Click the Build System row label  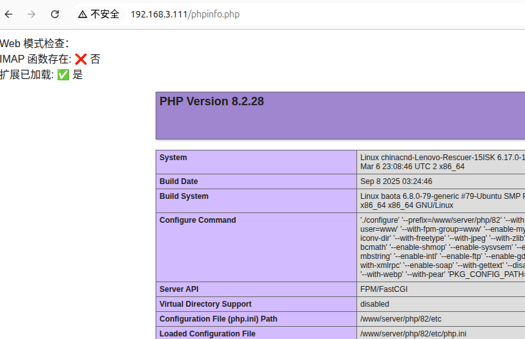pyautogui.click(x=184, y=196)
